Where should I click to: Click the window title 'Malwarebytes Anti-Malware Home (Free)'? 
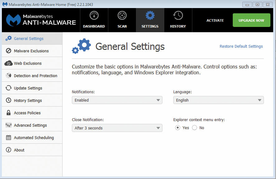click(51, 4)
